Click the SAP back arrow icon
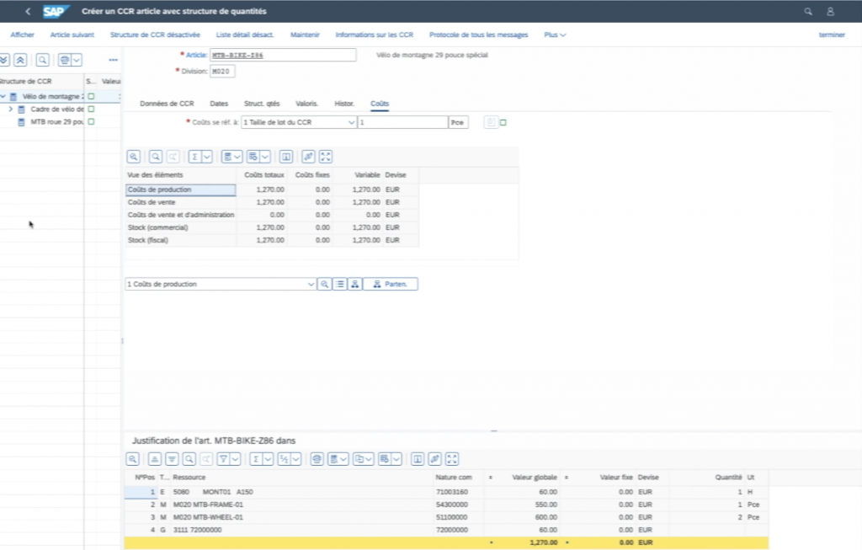 click(28, 12)
